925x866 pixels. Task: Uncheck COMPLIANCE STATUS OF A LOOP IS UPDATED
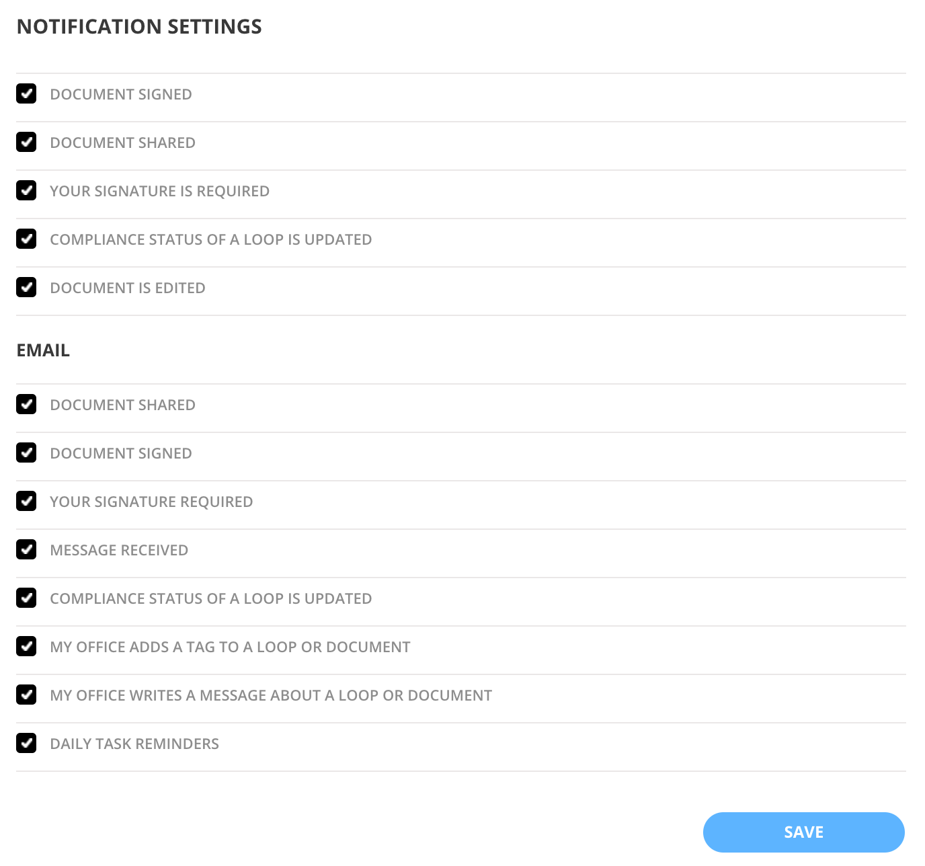coord(26,239)
